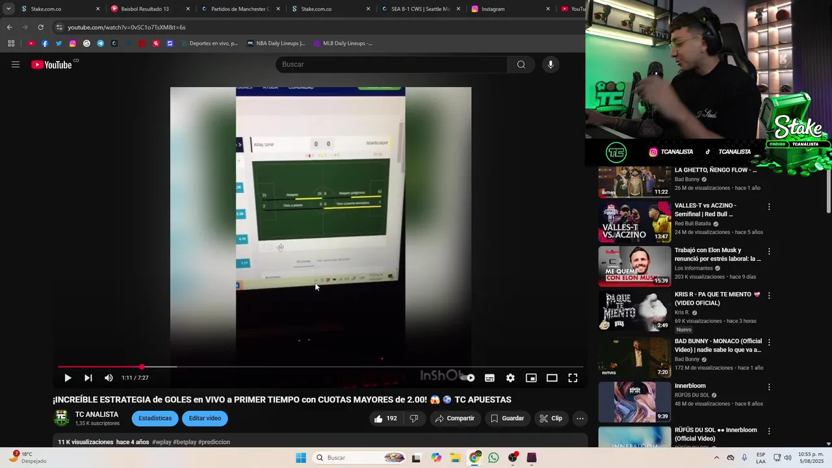Open options menu for Innerbloom video
The height and width of the screenshot is (468, 832).
pyautogui.click(x=769, y=387)
